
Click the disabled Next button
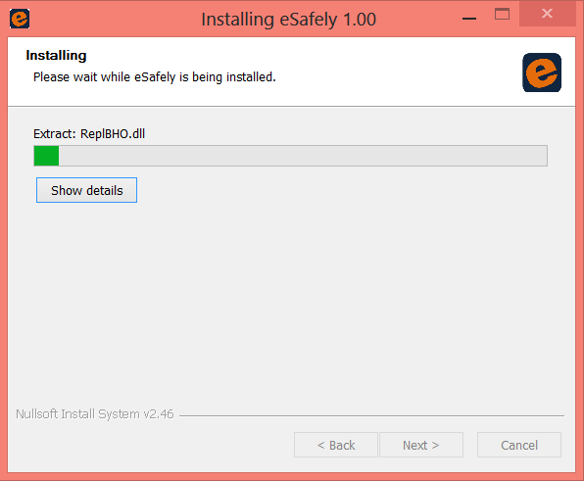click(x=421, y=445)
